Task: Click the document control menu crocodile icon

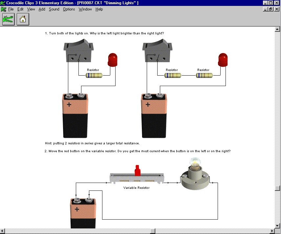Action: pos(3,9)
